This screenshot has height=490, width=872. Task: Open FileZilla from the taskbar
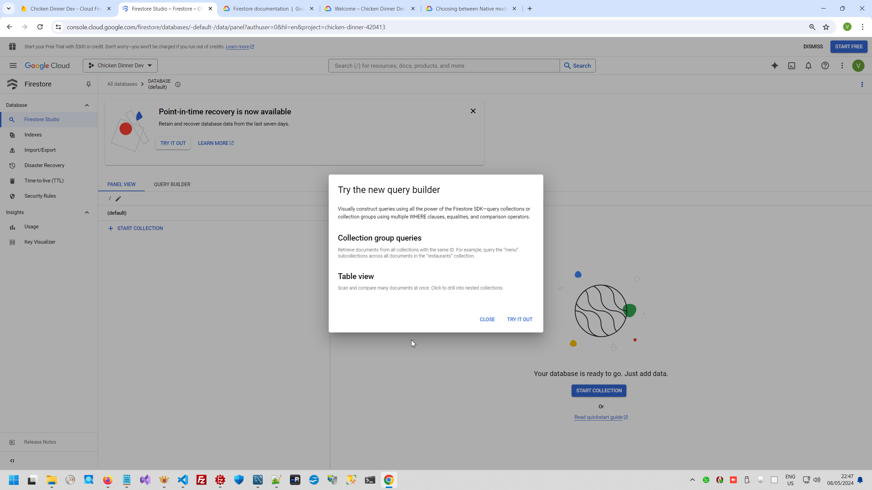tap(202, 480)
